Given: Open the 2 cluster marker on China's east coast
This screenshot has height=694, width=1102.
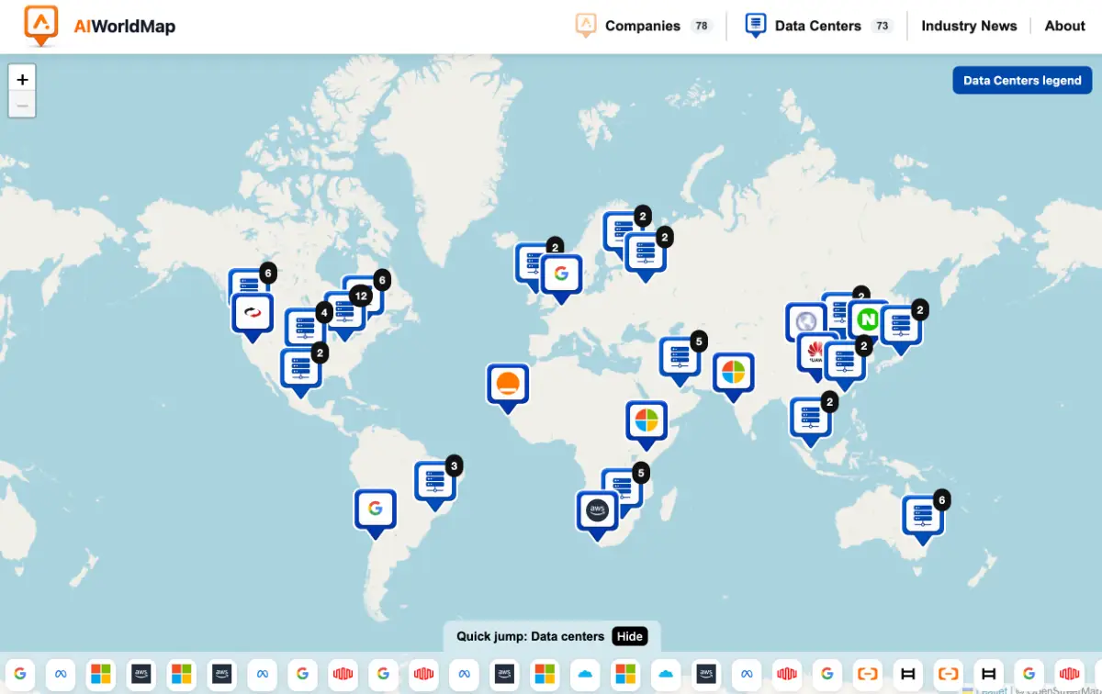Looking at the screenshot, I should pyautogui.click(x=845, y=363).
